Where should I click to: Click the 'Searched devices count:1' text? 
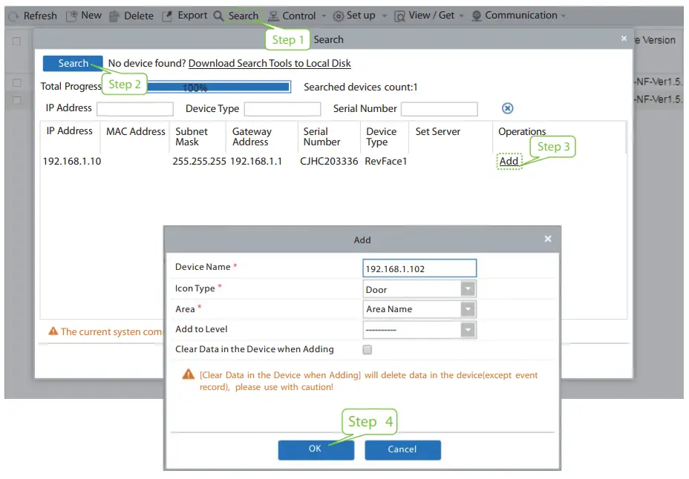(x=360, y=87)
